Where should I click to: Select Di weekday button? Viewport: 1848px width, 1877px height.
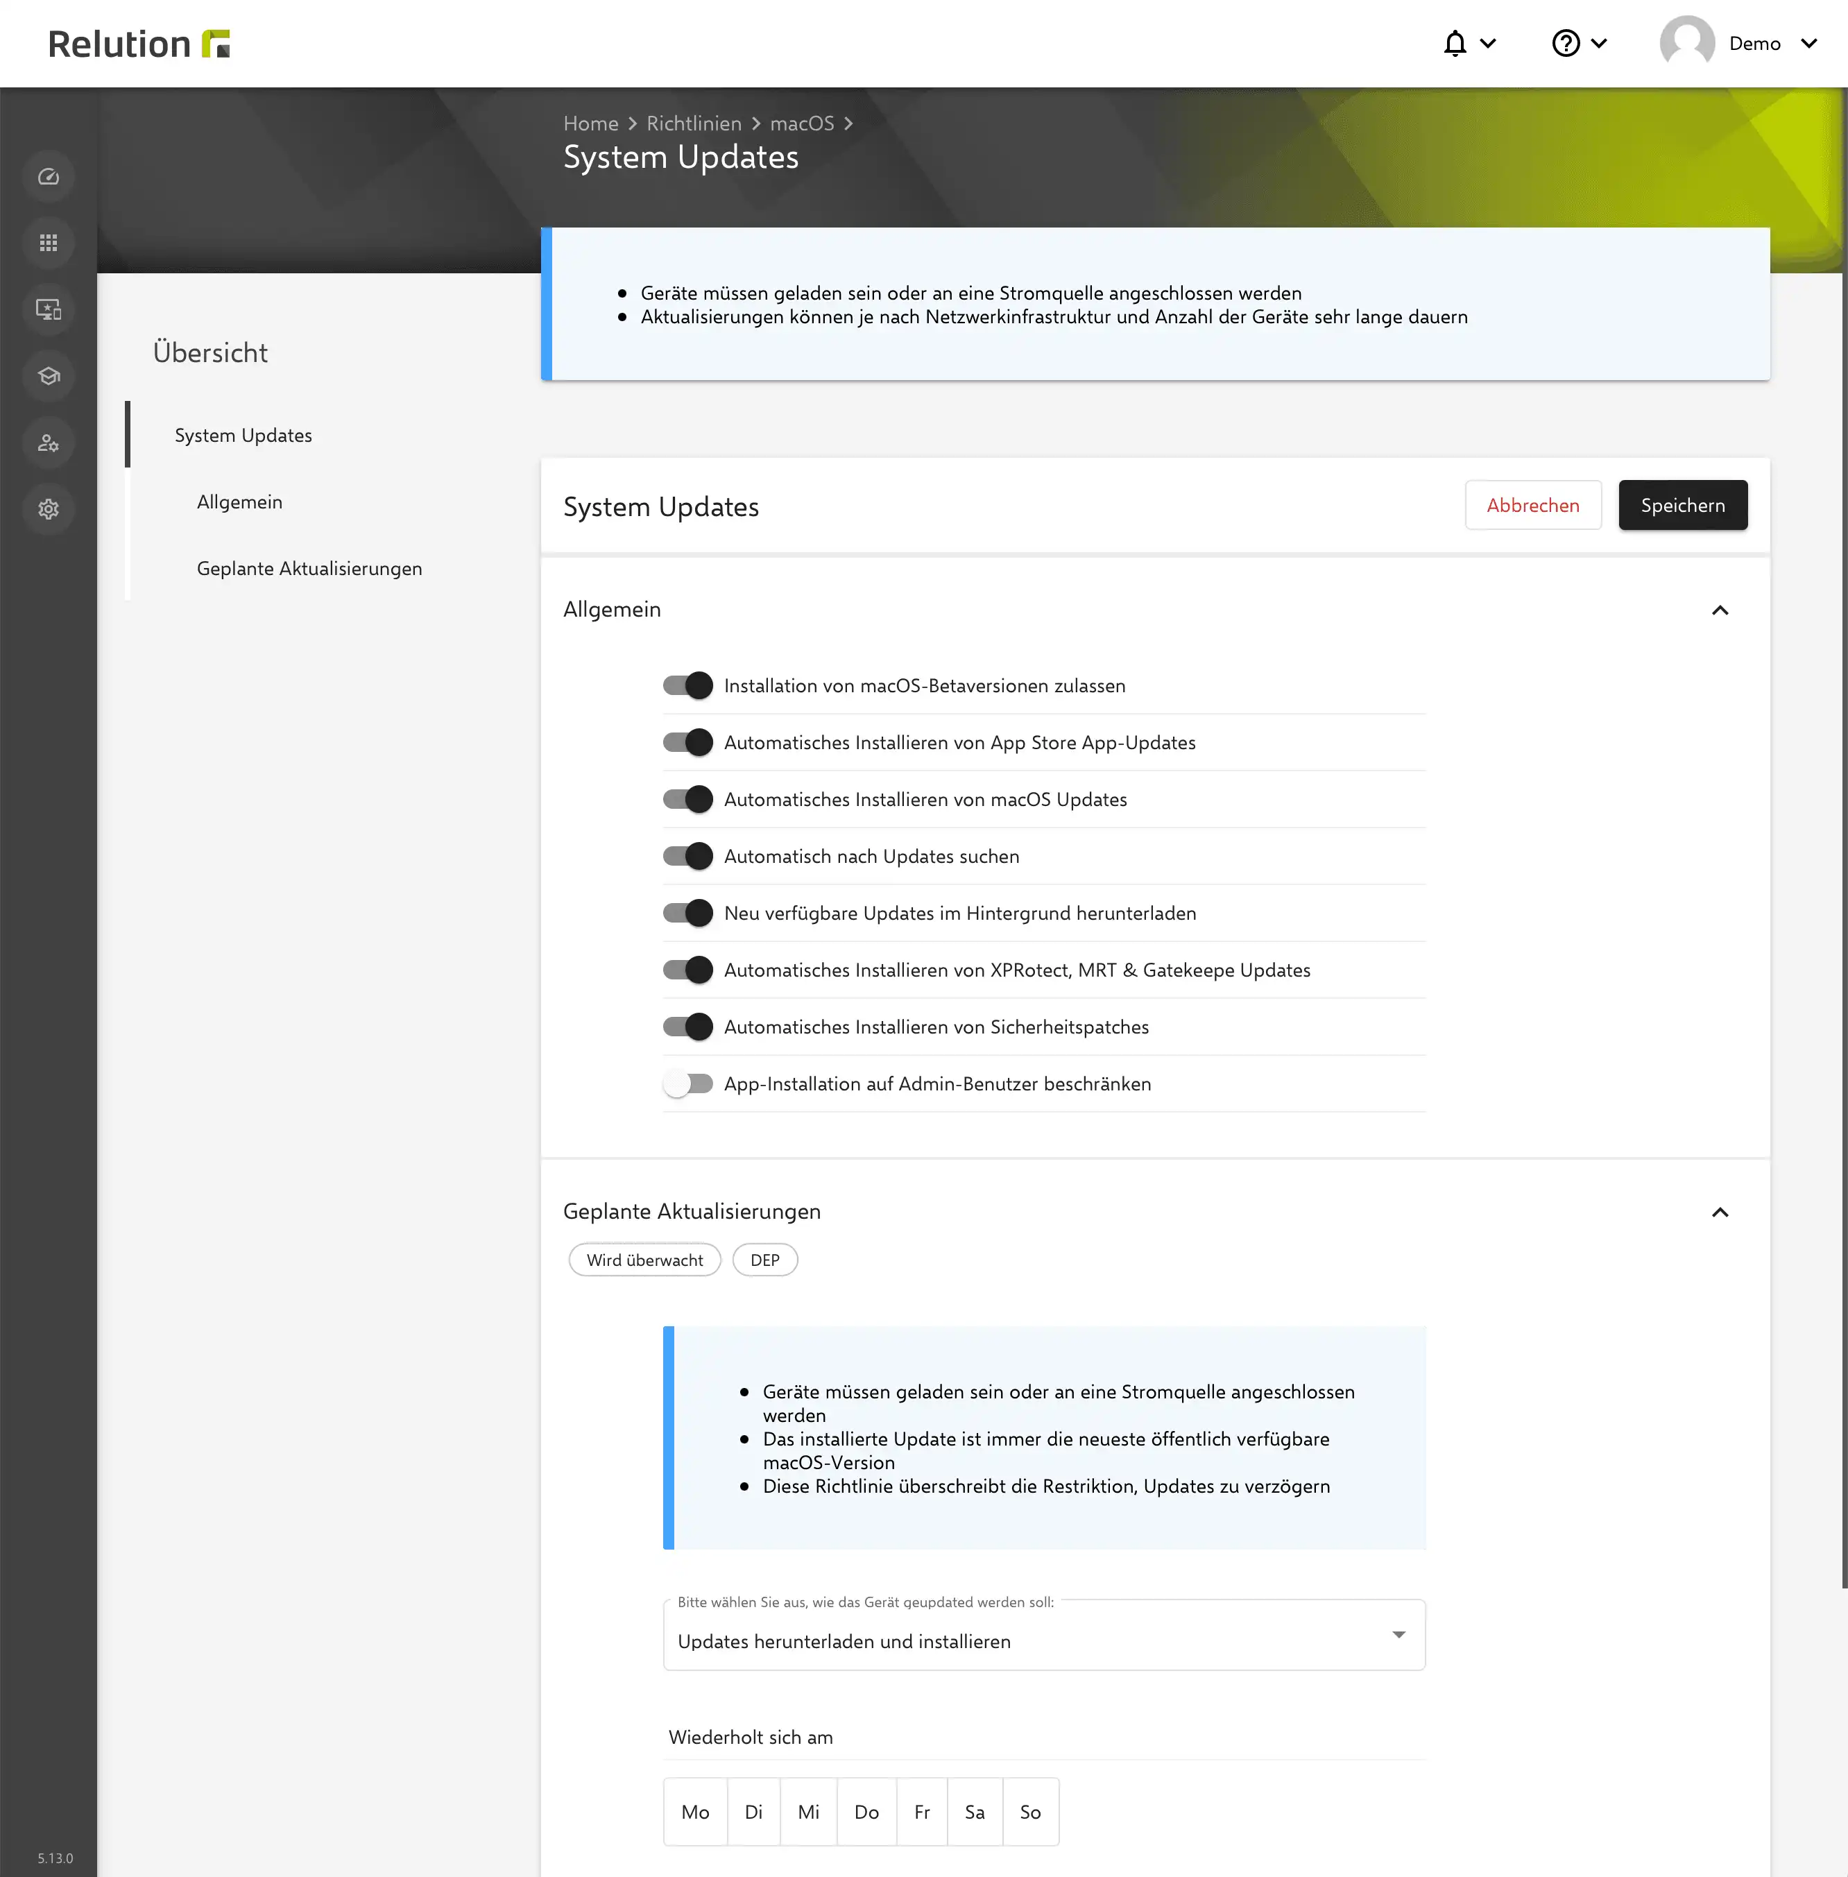pyautogui.click(x=753, y=1812)
